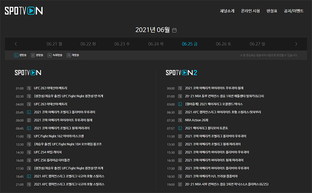Screen dimensions: 312x193
Task: Select the 06.21 월 date tab
Action: 54,44
